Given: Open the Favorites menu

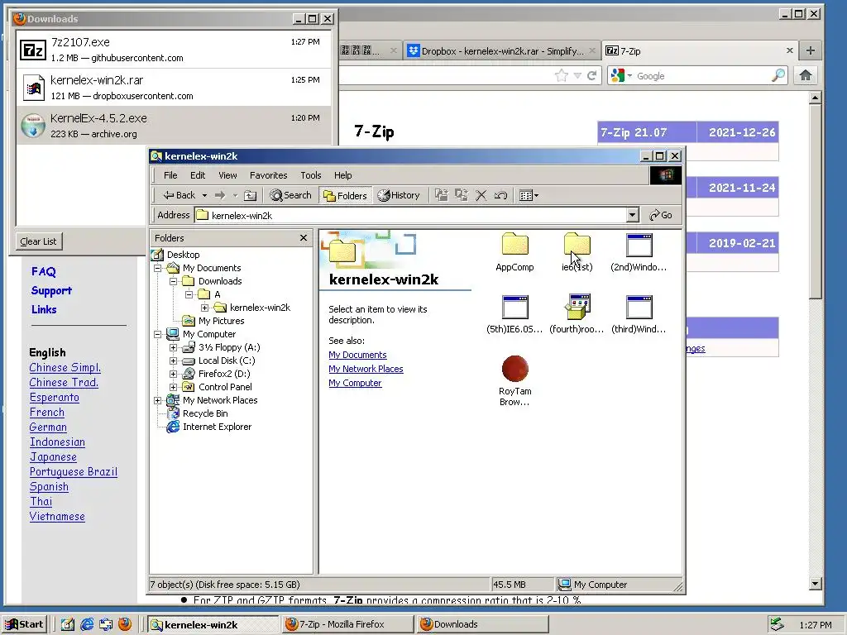Looking at the screenshot, I should (x=269, y=175).
